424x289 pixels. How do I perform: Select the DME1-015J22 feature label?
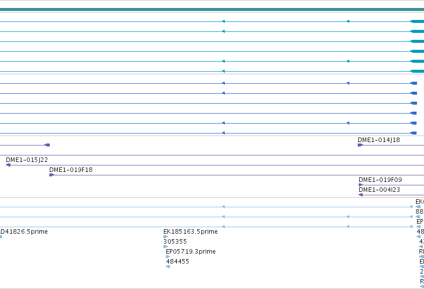click(27, 160)
